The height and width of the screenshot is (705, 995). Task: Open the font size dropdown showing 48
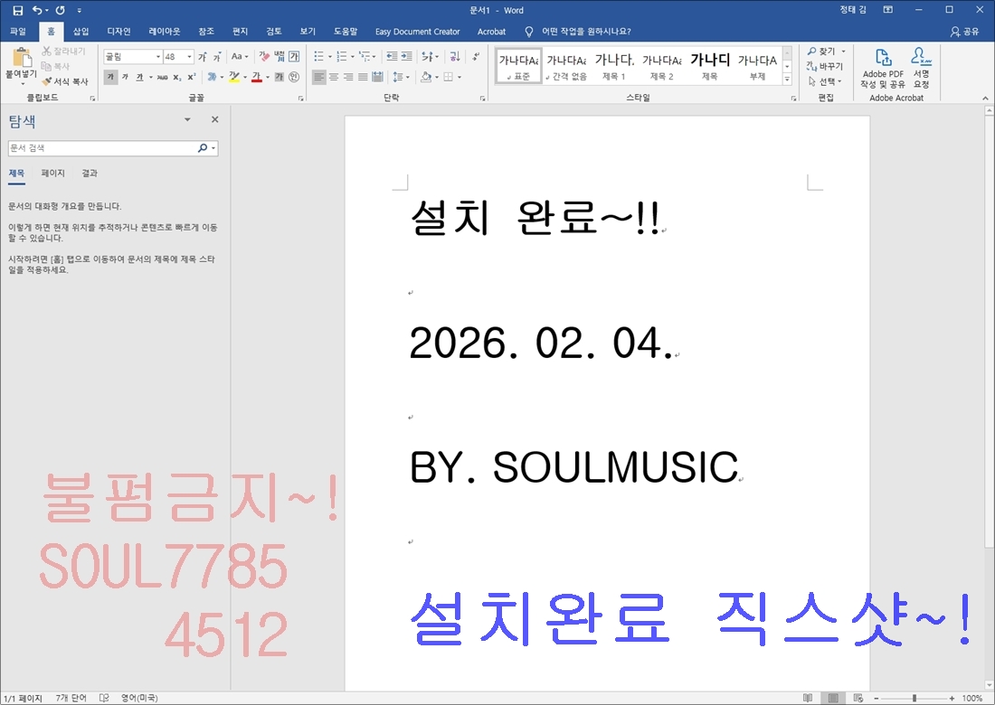[x=189, y=56]
